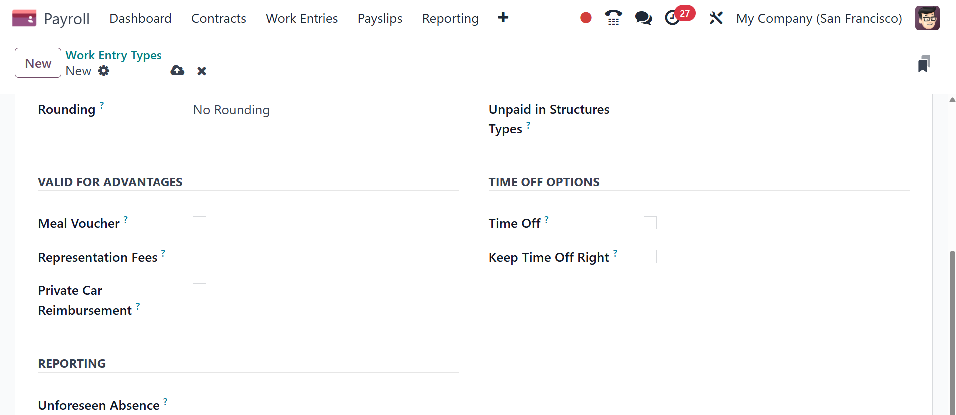Click the red recording indicator icon
Screen dimensions: 956x415
[586, 18]
